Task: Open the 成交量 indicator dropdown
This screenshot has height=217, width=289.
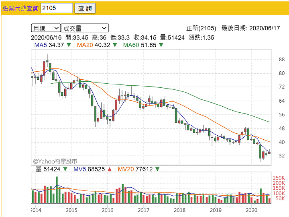Action: 85,28
